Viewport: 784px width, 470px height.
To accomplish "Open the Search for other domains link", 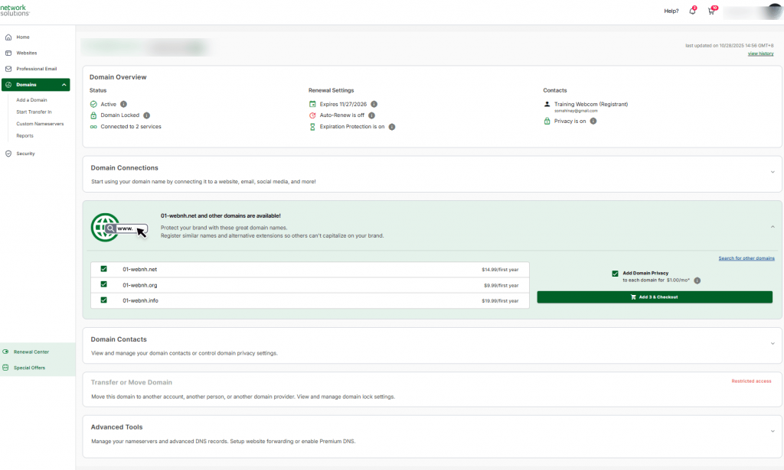I will (746, 258).
